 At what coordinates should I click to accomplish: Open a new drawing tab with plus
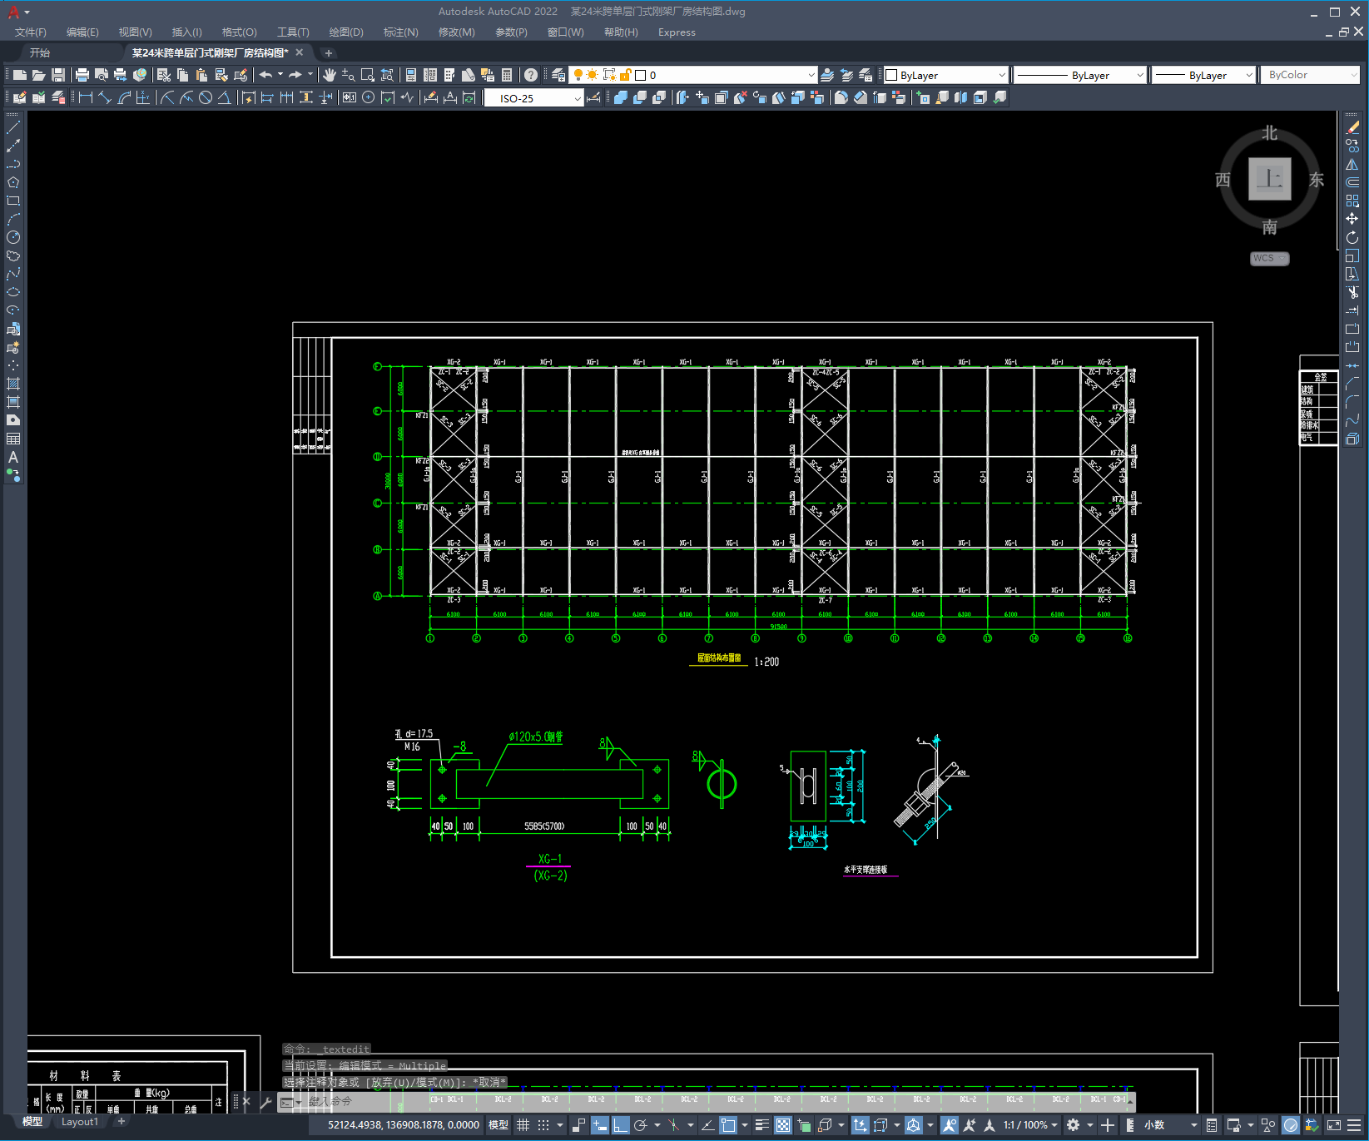pos(329,53)
